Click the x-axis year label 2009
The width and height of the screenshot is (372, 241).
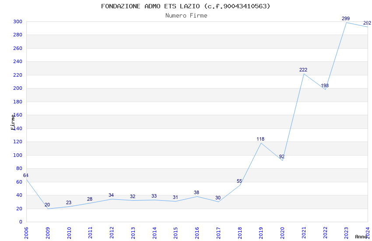47,233
